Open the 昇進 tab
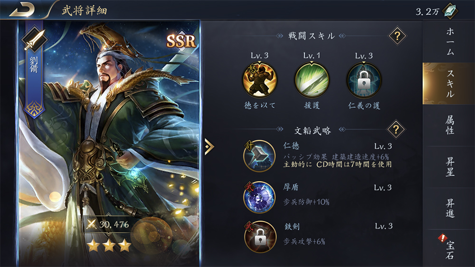This screenshot has width=475, height=267. (449, 208)
